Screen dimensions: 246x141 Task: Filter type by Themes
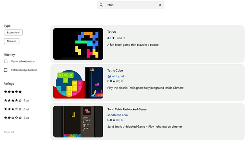12,41
